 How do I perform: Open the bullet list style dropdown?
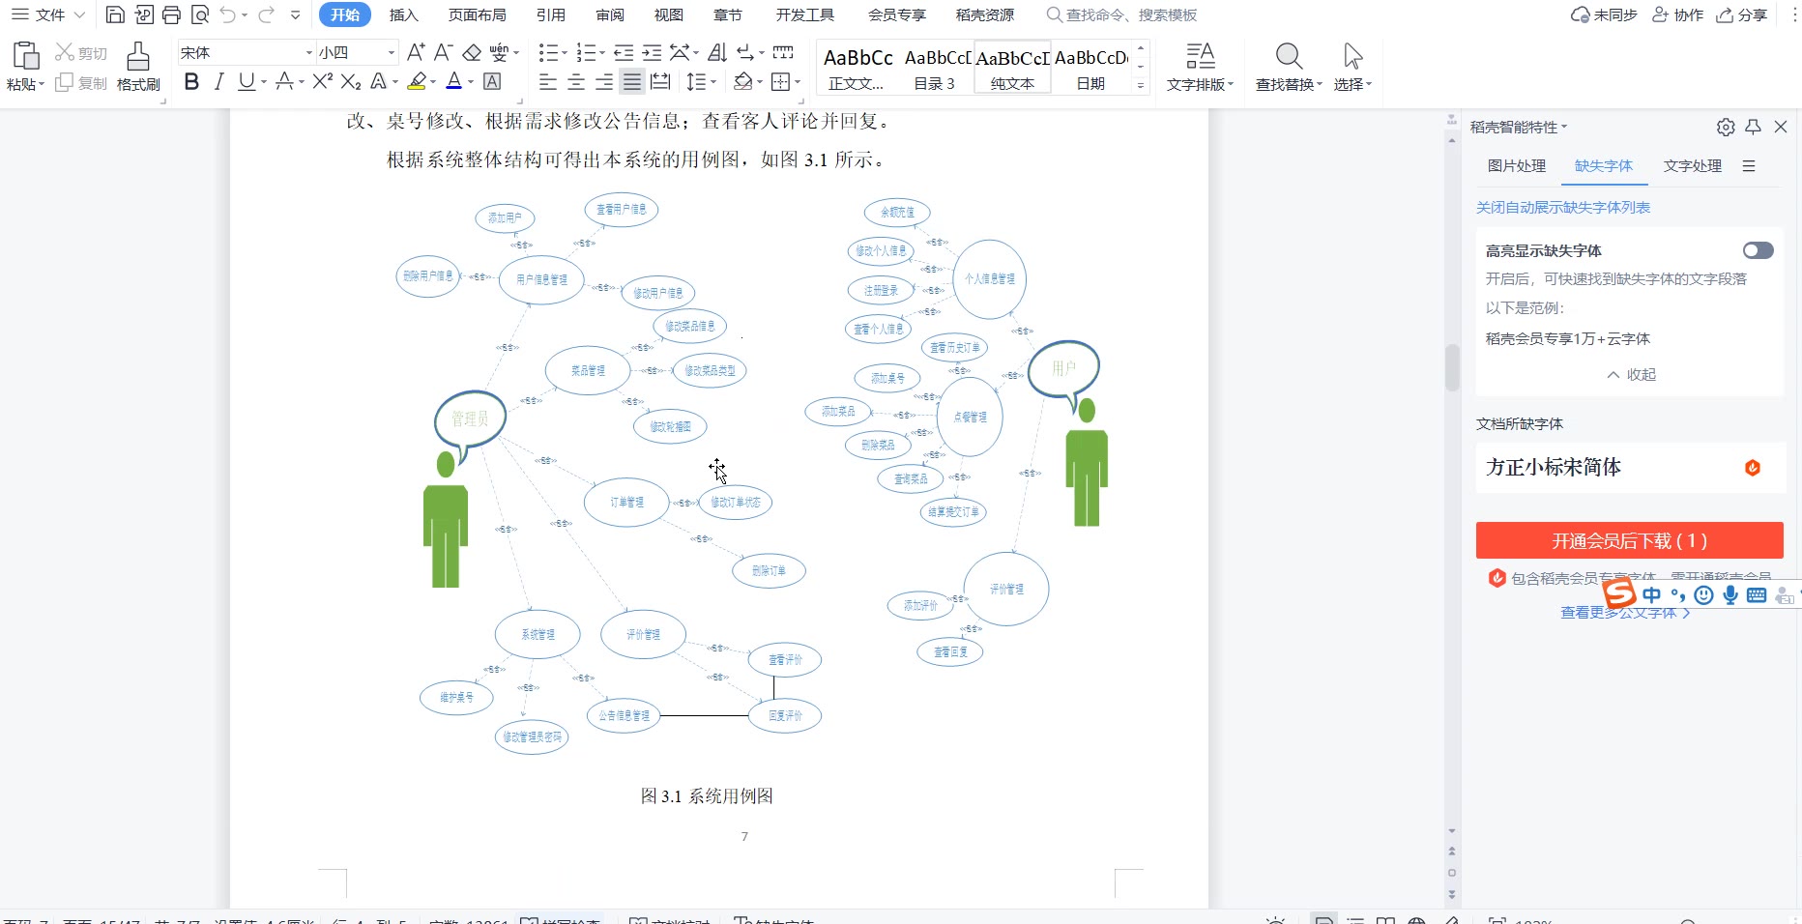coord(563,52)
